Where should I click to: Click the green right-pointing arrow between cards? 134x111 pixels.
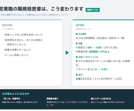[67, 53]
